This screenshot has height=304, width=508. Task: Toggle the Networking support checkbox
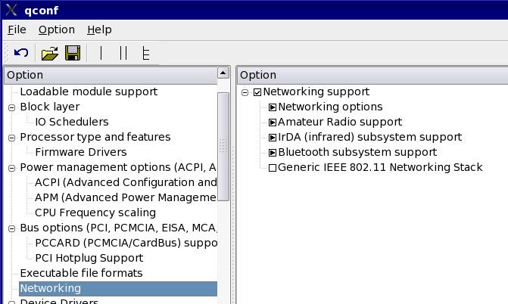tap(257, 92)
